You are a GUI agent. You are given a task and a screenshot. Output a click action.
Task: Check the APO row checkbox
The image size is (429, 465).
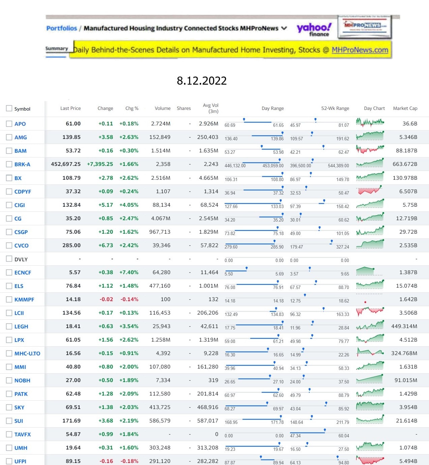click(9, 124)
